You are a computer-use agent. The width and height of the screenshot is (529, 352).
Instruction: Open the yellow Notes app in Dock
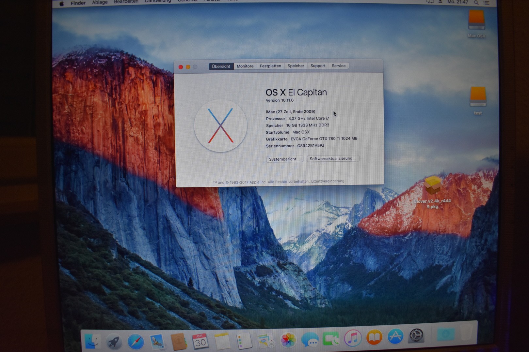click(222, 341)
